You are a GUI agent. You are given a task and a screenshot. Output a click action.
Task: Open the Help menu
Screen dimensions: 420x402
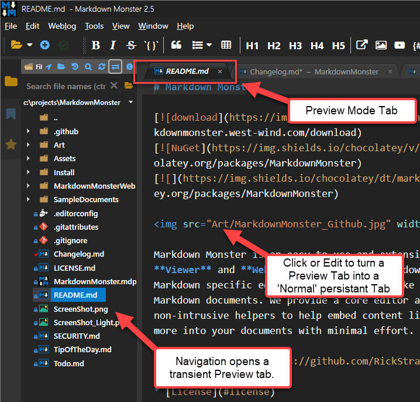coord(185,26)
